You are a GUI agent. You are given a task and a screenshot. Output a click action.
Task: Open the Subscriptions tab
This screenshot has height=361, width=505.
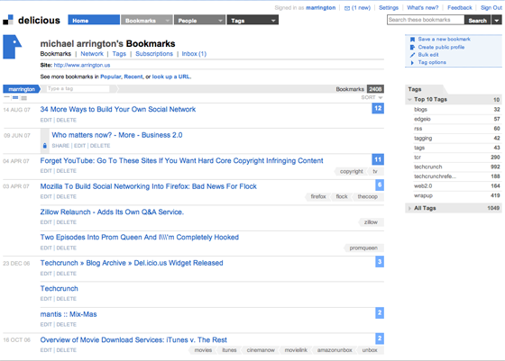154,54
